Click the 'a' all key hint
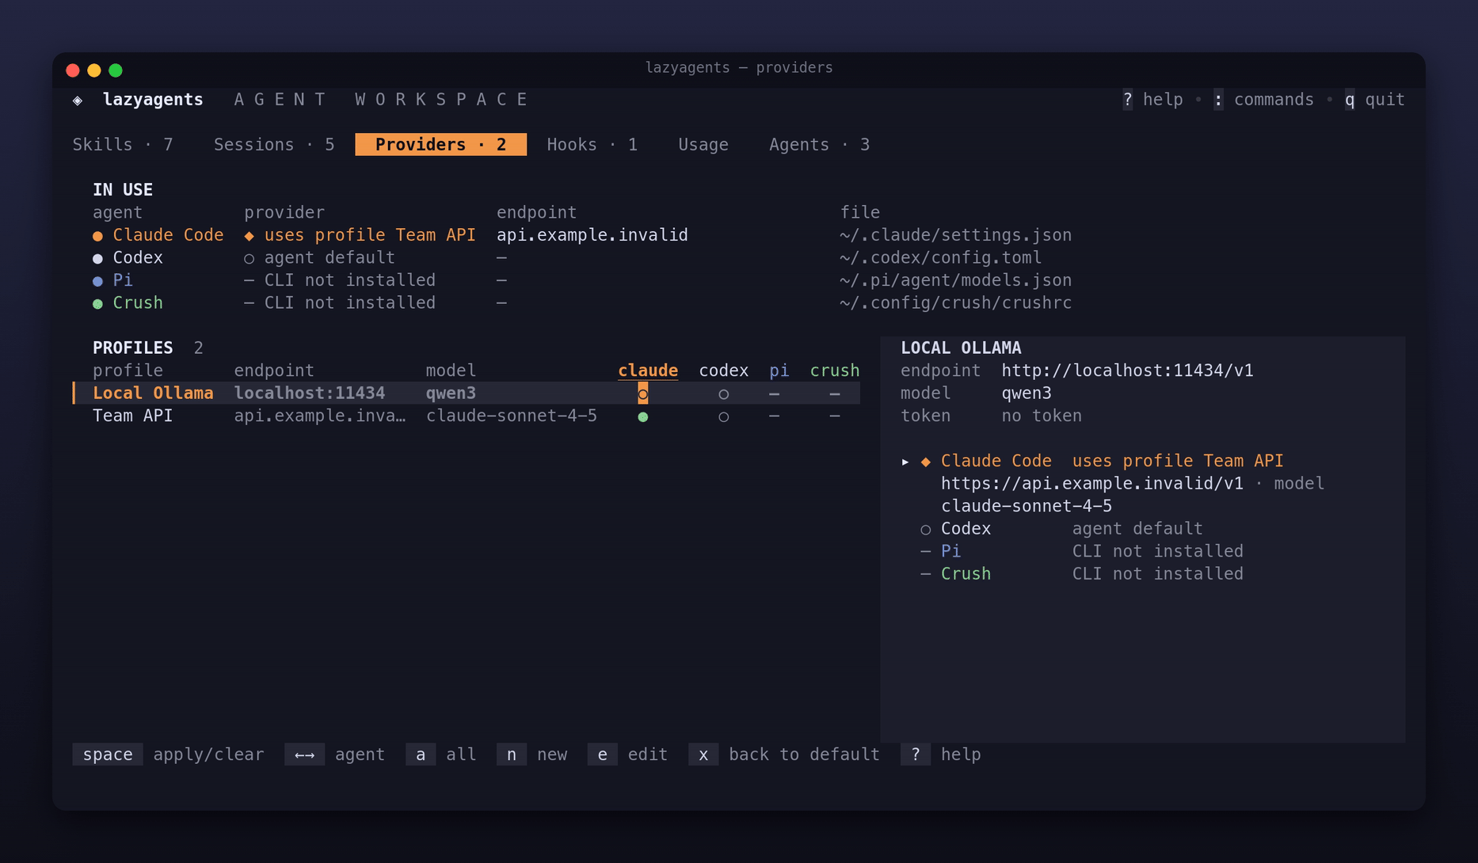This screenshot has width=1478, height=863. pyautogui.click(x=440, y=755)
